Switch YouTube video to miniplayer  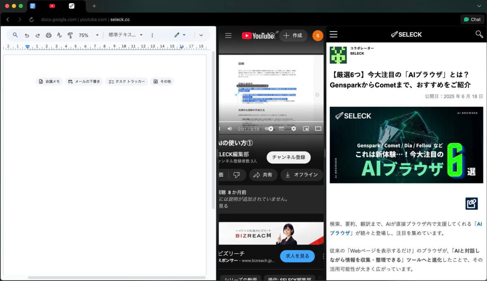[x=306, y=129]
